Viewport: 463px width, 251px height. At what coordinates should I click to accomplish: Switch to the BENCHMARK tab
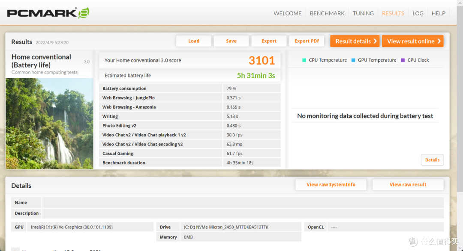tap(327, 13)
